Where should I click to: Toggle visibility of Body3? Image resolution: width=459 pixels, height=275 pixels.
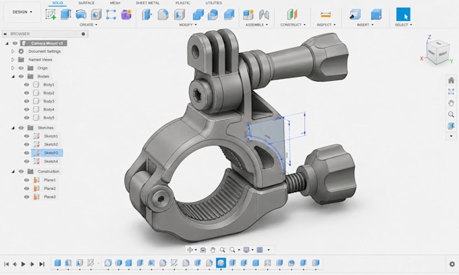(x=26, y=101)
